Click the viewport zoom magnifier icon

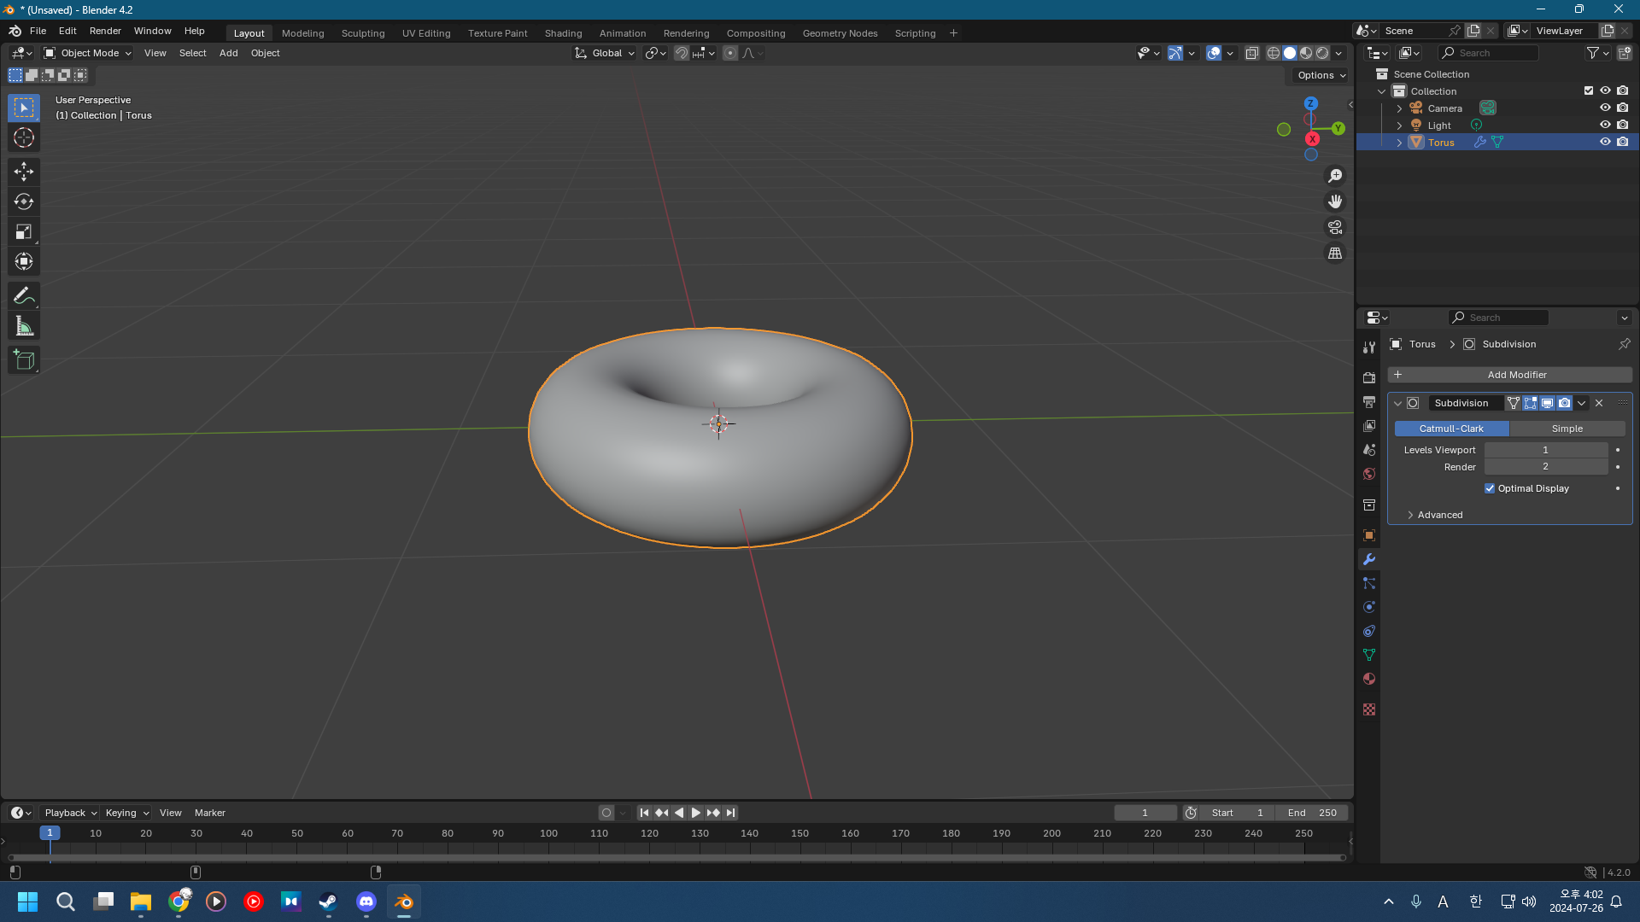[x=1335, y=176]
